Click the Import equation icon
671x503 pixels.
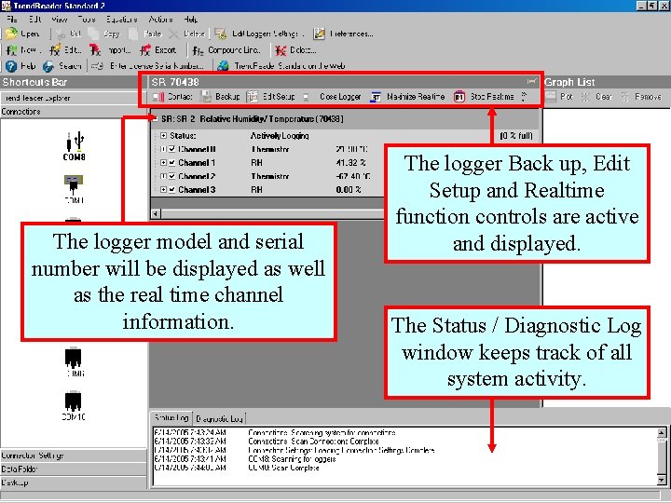coord(95,50)
